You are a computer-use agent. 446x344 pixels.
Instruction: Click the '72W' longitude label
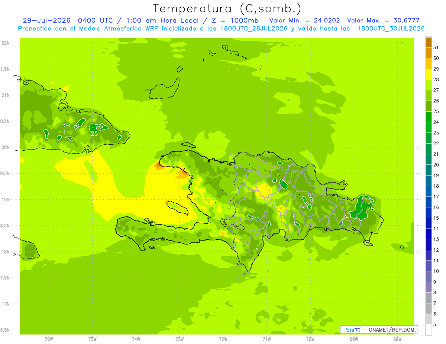pos(223,339)
